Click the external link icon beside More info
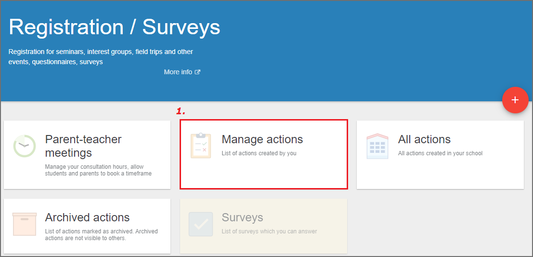The width and height of the screenshot is (533, 257). tap(197, 72)
